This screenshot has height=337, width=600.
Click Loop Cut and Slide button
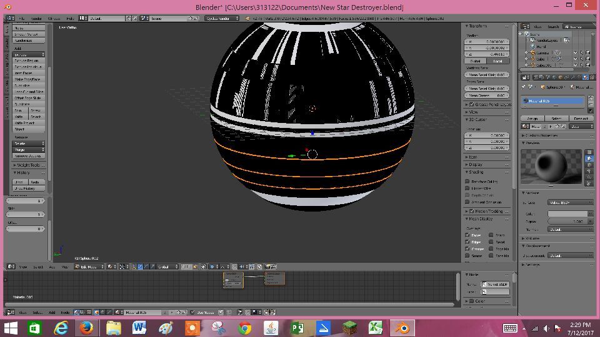pyautogui.click(x=29, y=92)
